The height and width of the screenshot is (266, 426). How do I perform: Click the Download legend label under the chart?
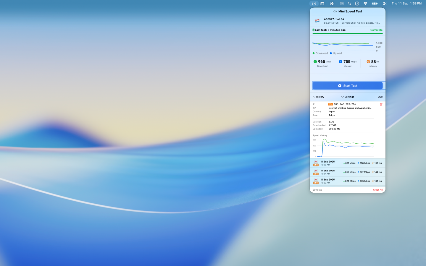coord(322,53)
